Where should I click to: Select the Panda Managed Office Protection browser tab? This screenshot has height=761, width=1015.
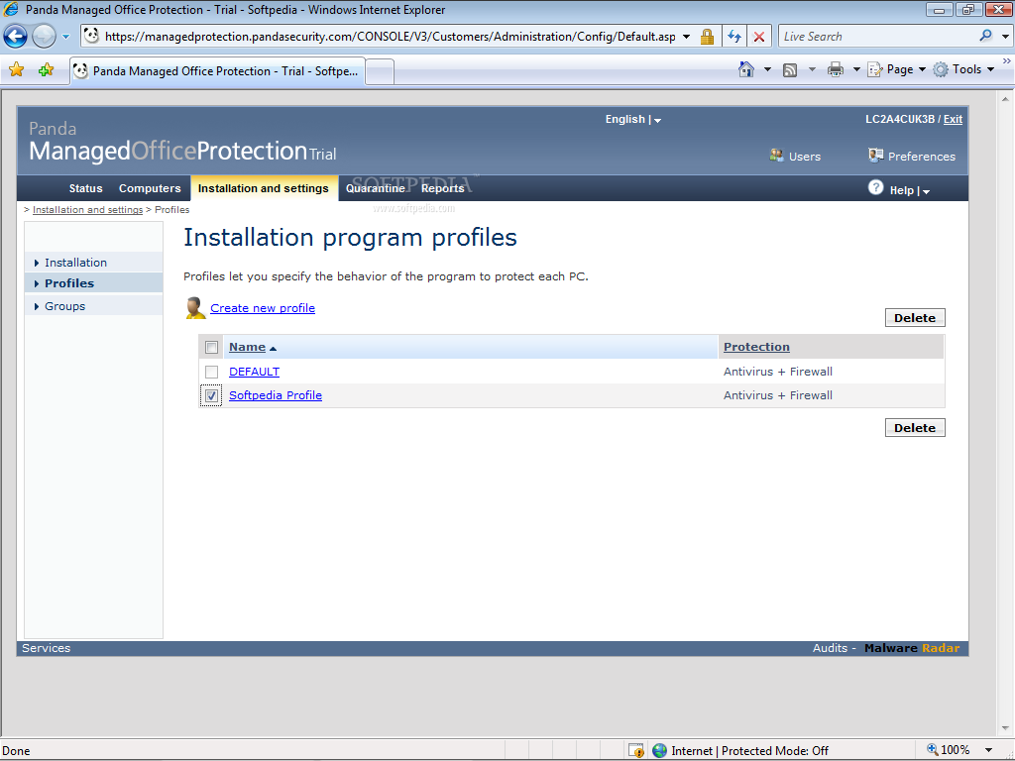click(217, 71)
